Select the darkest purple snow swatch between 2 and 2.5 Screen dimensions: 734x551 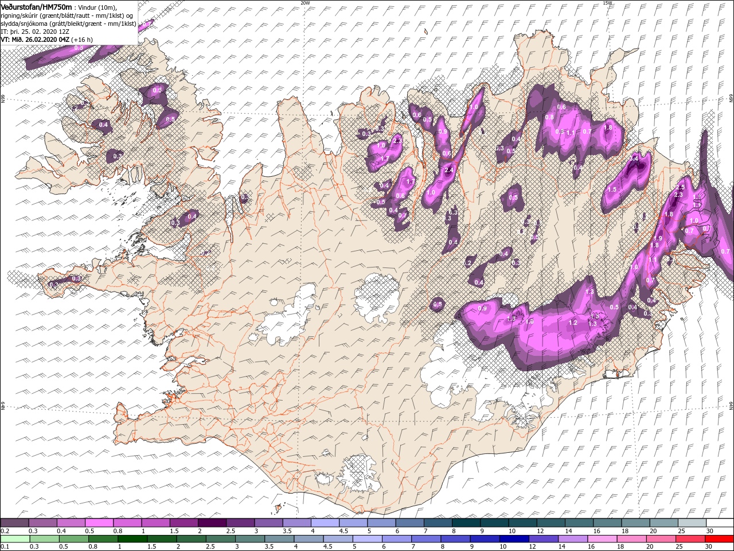(212, 523)
